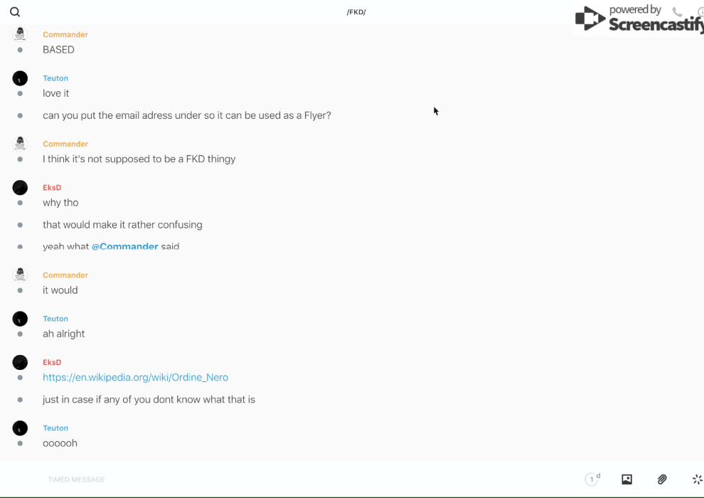Open the conversation search magnifier icon
The width and height of the screenshot is (704, 498).
15,12
